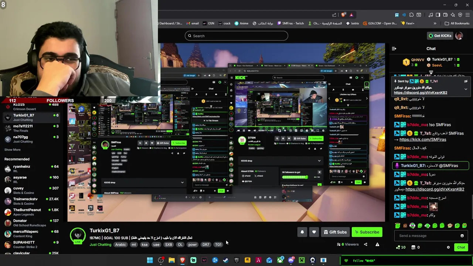Open the OSN bookmark
473x266 pixels.
(x=208, y=23)
